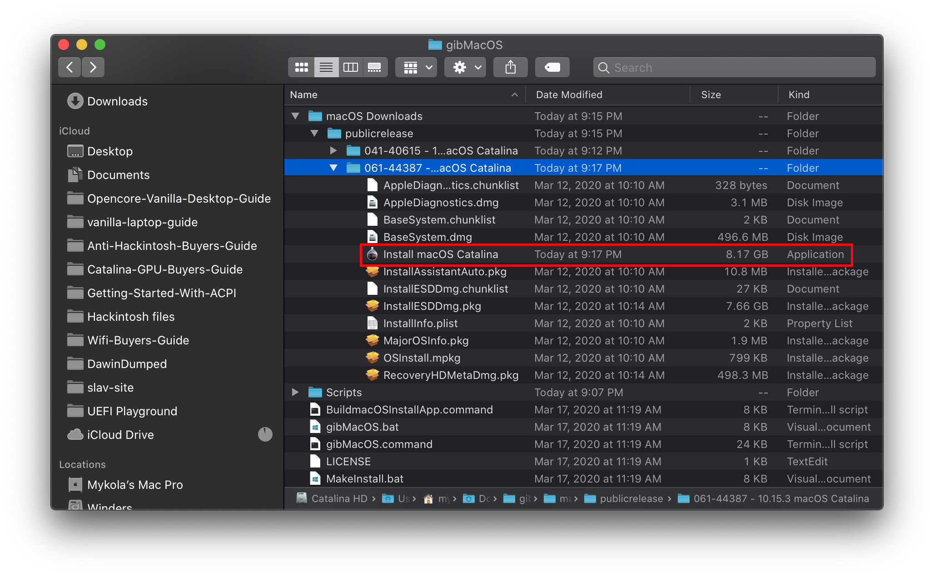The width and height of the screenshot is (934, 577).
Task: Select InstallAssistantAuto.pkg
Action: pyautogui.click(x=583, y=271)
